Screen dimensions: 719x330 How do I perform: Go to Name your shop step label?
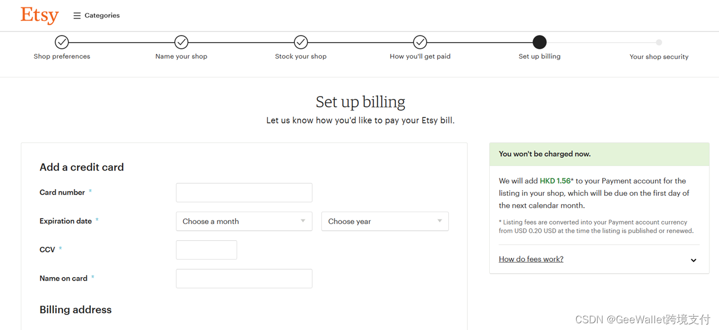(x=181, y=57)
